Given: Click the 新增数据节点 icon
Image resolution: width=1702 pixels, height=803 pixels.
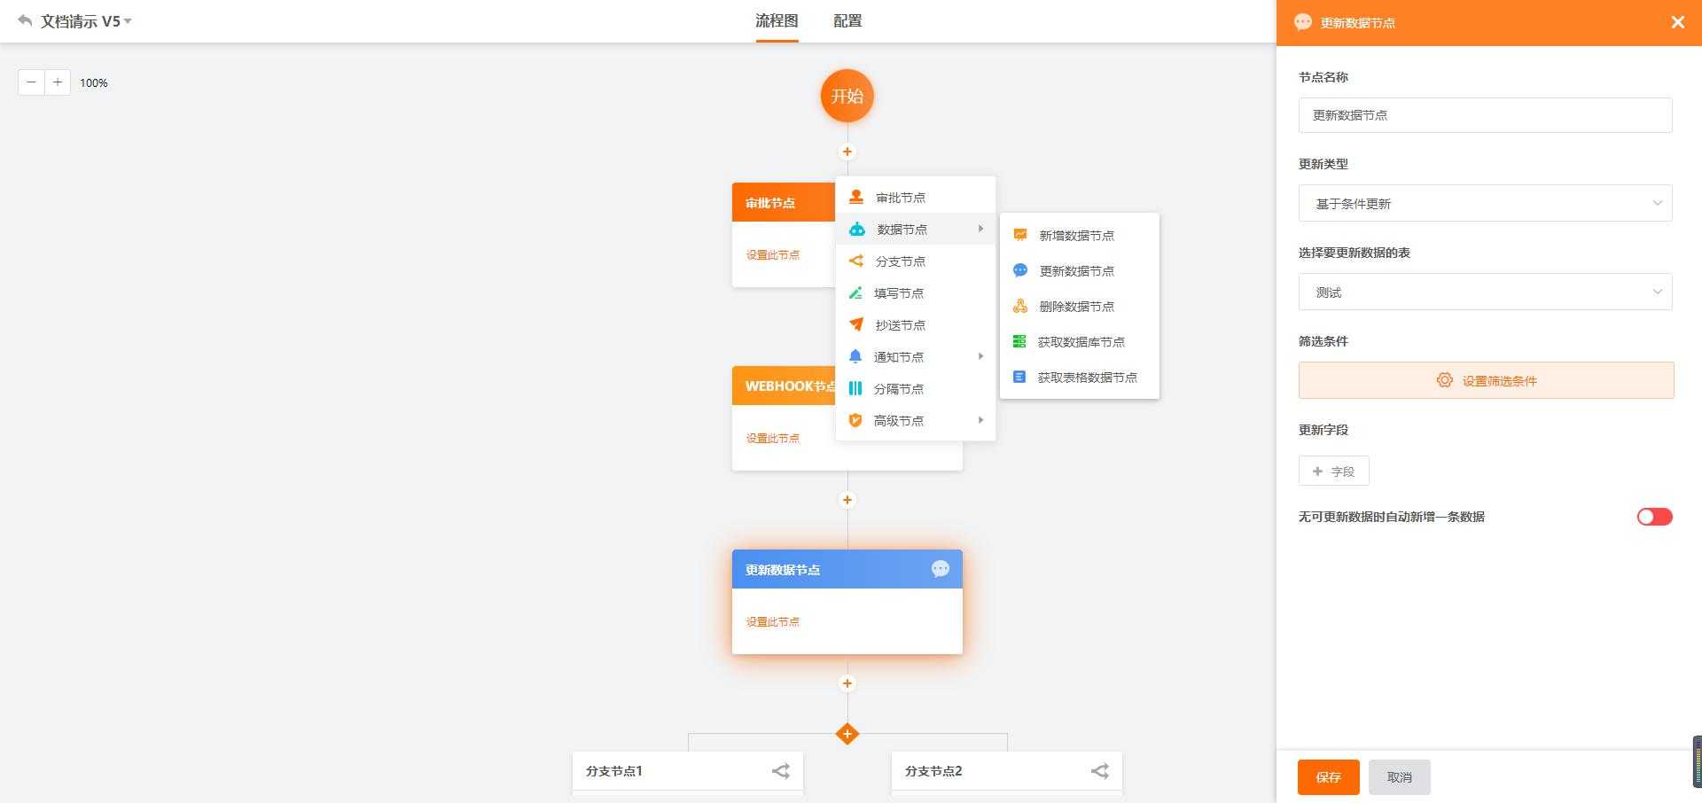Looking at the screenshot, I should (x=1020, y=235).
